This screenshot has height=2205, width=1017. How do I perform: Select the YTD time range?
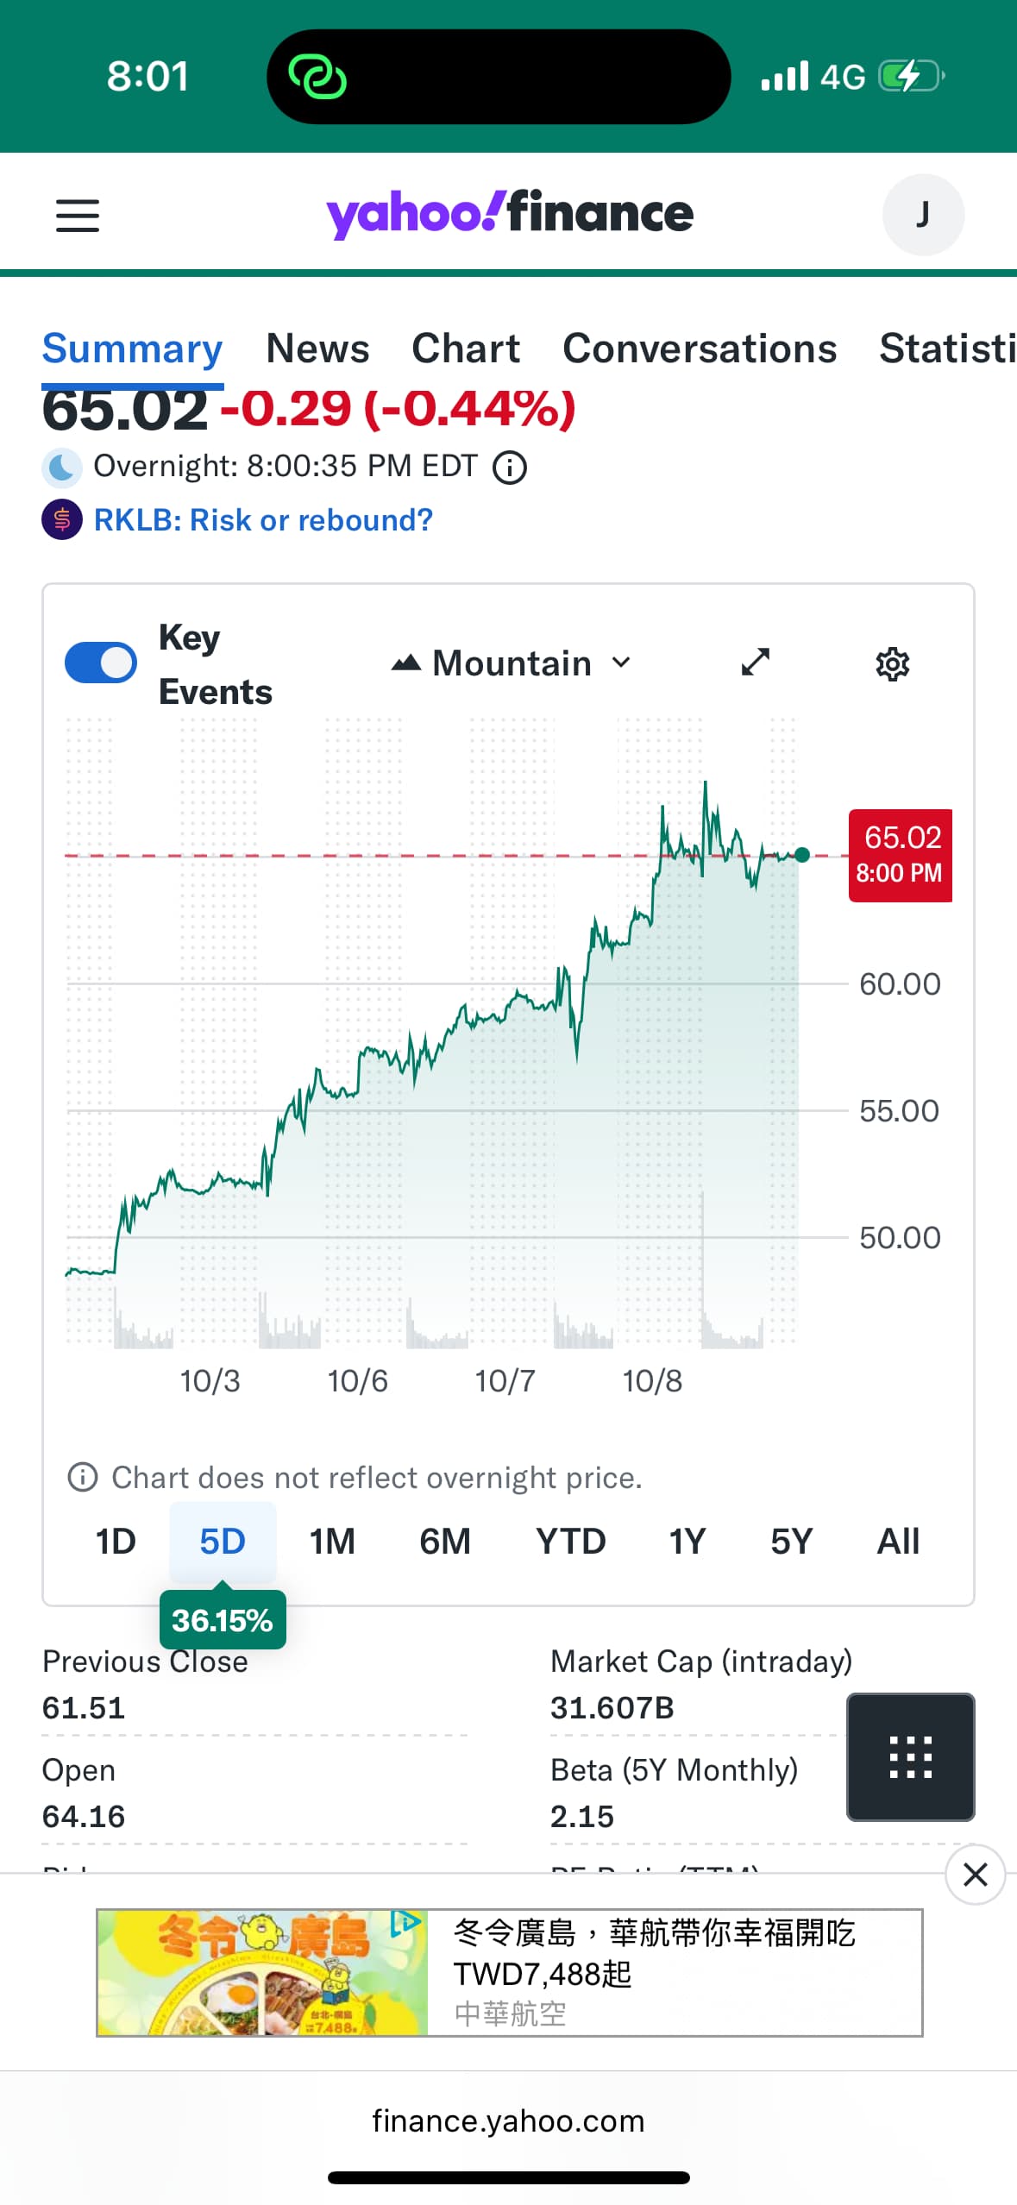coord(570,1541)
